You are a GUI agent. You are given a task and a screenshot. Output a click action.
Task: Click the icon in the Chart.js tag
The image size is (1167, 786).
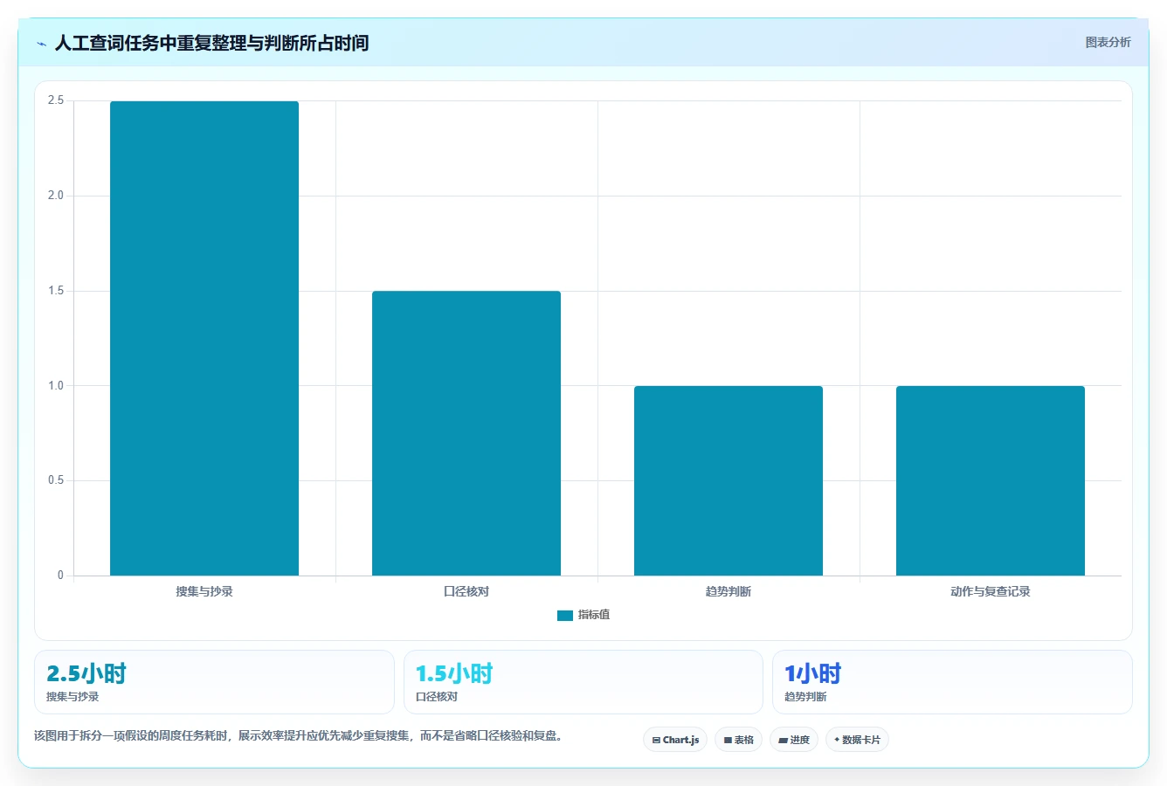[656, 740]
